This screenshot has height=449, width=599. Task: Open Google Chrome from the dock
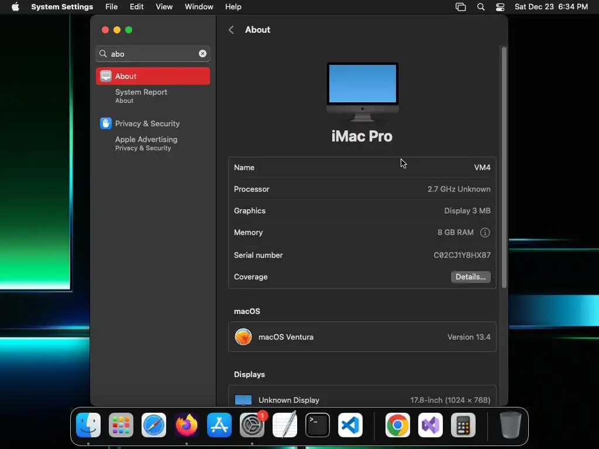coord(398,425)
